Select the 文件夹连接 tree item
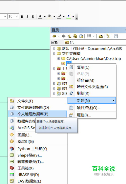Screen dimensions: 126x184 (x=71, y=54)
